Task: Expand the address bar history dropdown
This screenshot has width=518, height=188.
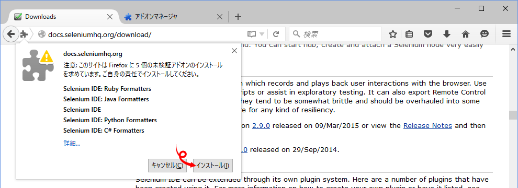Action: (262, 34)
